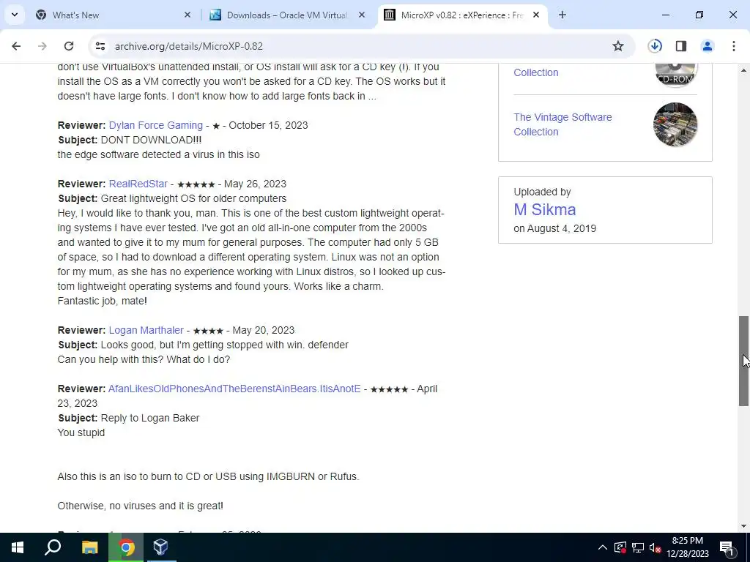This screenshot has width=750, height=562.
Task: Show hidden system tray icons
Action: (x=603, y=547)
